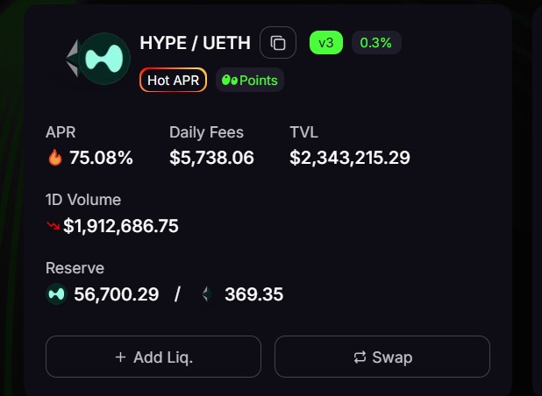Click the 1D Volume amount $1,912,686.75
The width and height of the screenshot is (542, 396).
coord(121,226)
